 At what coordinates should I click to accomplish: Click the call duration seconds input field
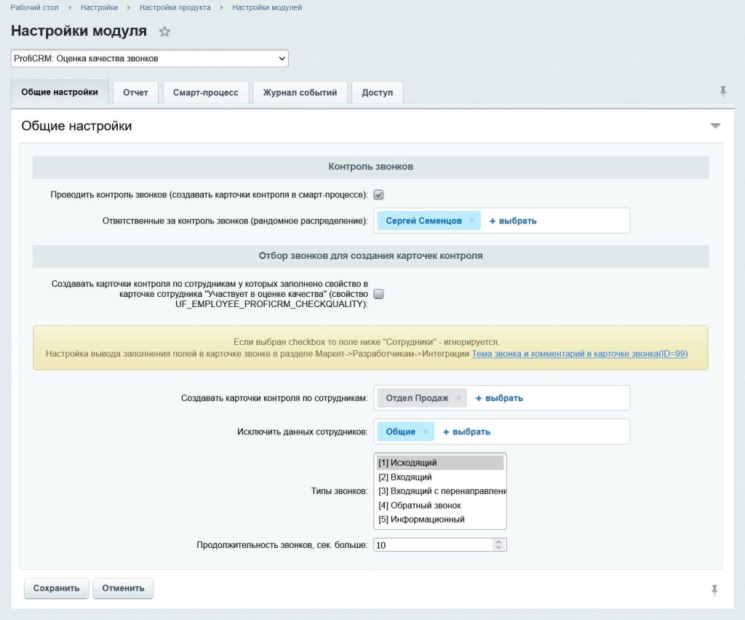coord(432,544)
